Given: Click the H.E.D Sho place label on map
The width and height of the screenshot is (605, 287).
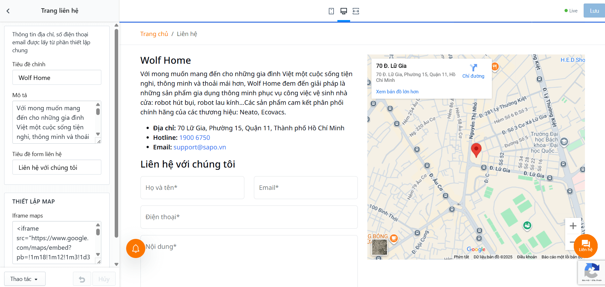Looking at the screenshot, I should tap(573, 60).
